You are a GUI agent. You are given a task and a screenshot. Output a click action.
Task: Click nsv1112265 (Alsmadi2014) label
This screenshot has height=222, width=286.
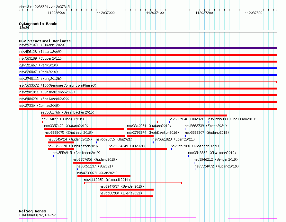point(107,180)
